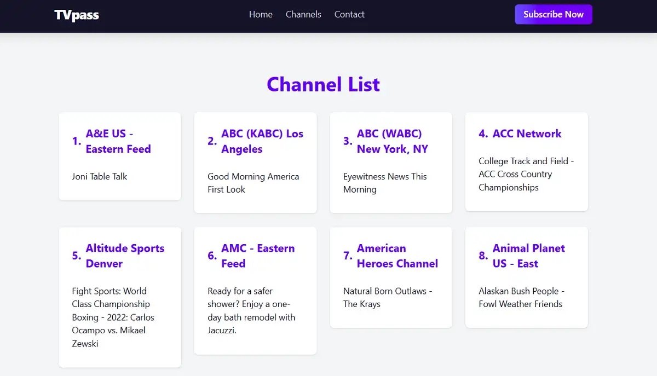Click Good Morning America First Look listing
This screenshot has width=657, height=376.
point(253,183)
